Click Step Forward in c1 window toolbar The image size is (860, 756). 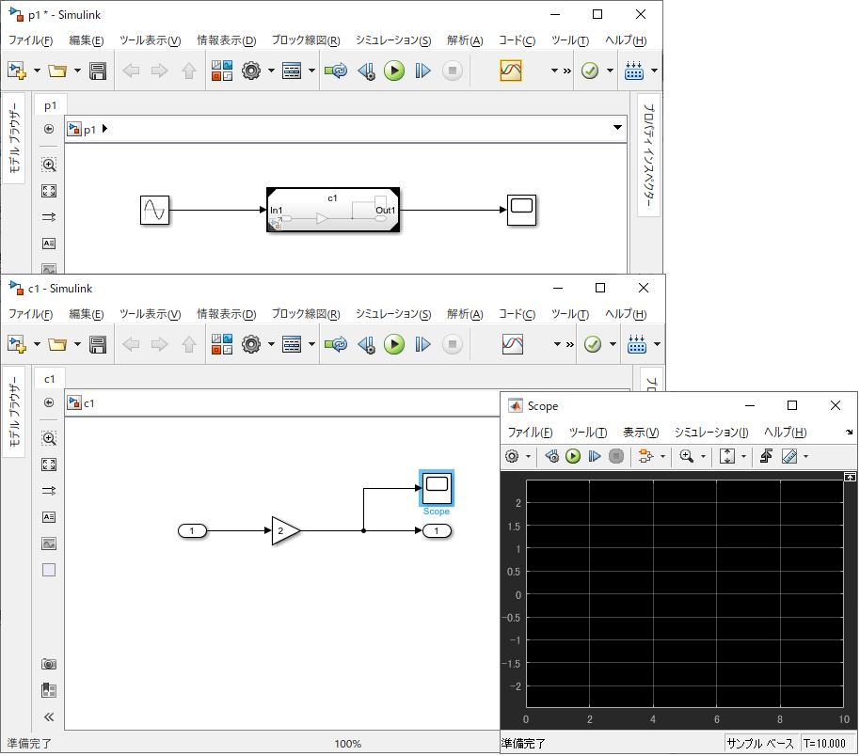422,344
